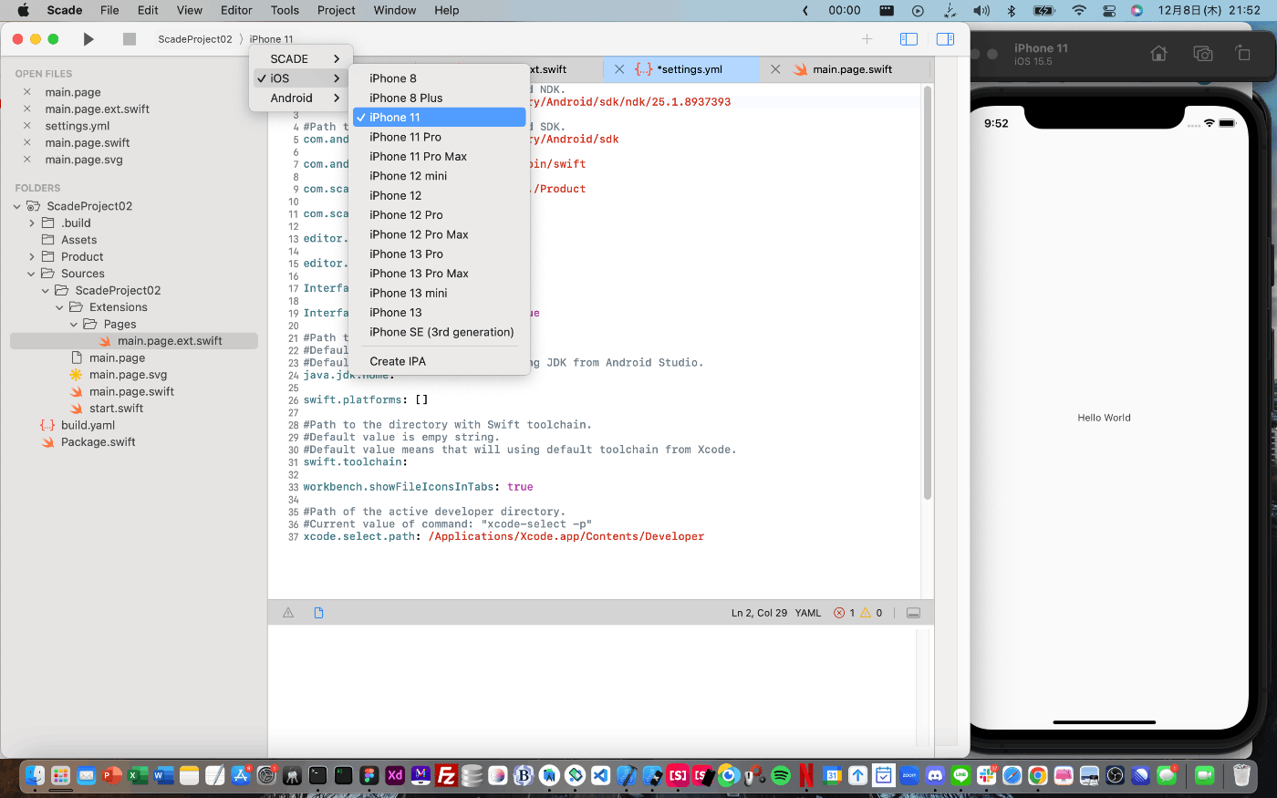Click the YAML language mode in status bar
1277x798 pixels.
(808, 613)
